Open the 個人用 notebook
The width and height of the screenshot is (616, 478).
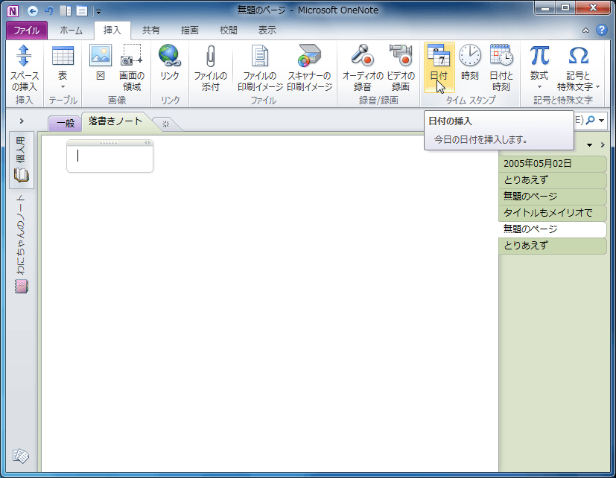pos(22,160)
